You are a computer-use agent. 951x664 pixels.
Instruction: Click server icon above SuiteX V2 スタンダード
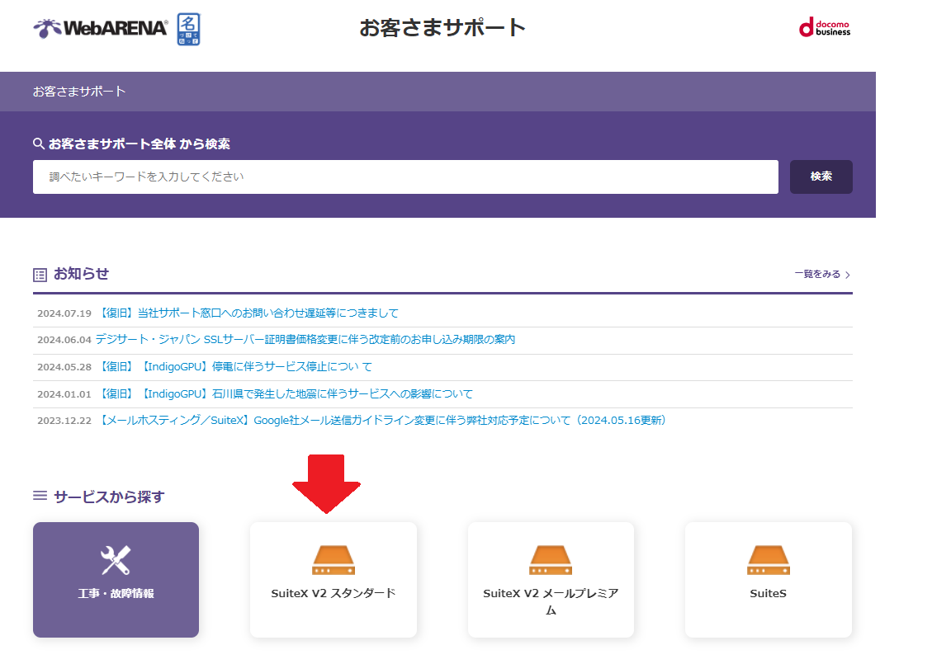334,560
